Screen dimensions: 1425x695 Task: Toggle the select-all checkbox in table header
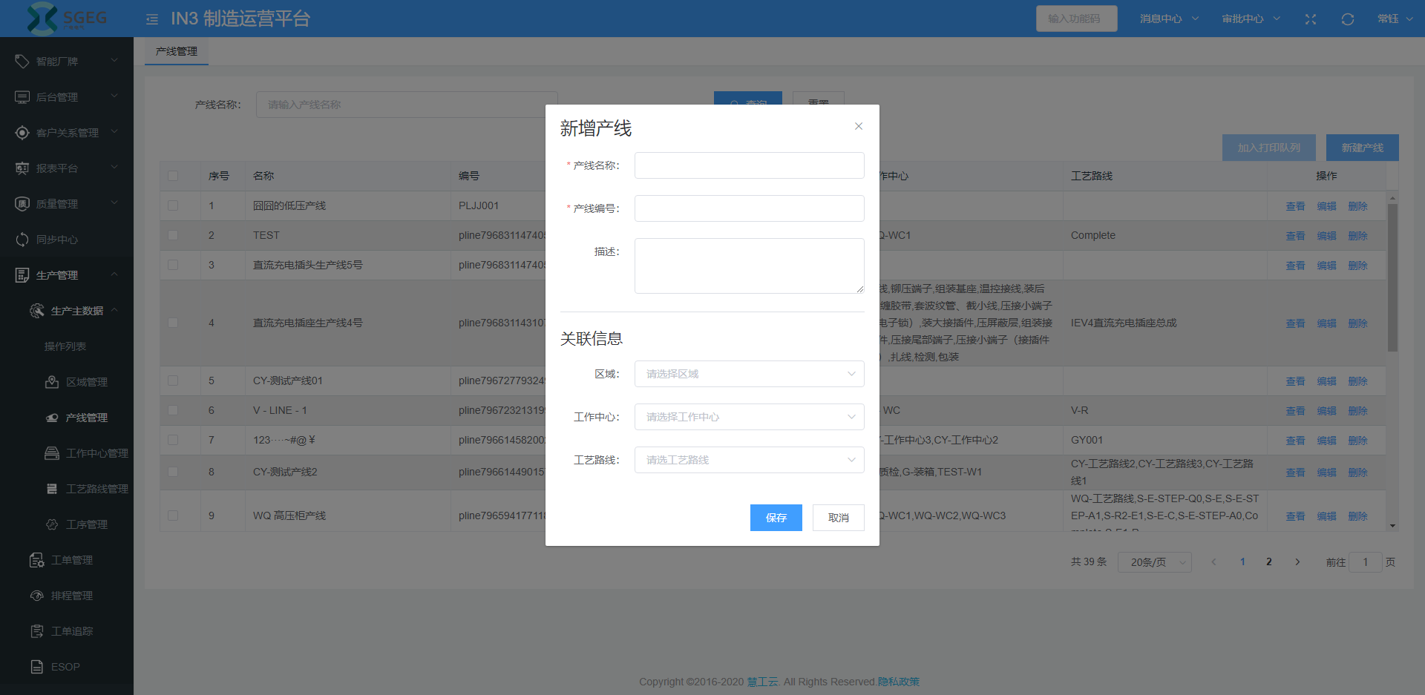[173, 176]
